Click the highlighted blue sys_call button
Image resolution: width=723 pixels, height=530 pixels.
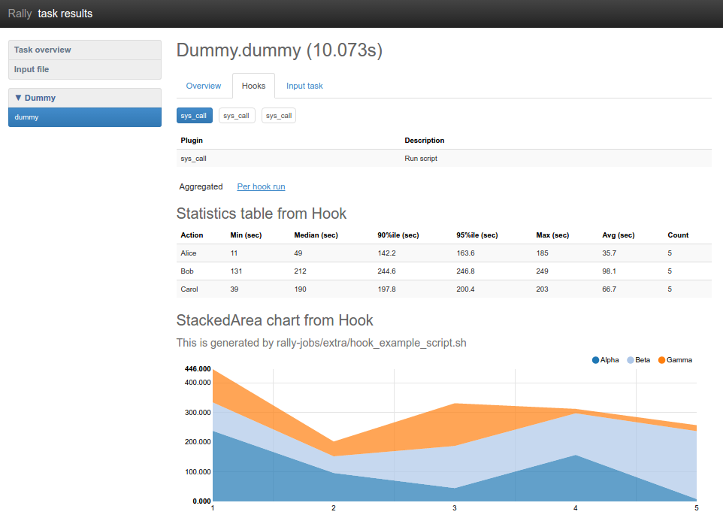[x=194, y=116]
